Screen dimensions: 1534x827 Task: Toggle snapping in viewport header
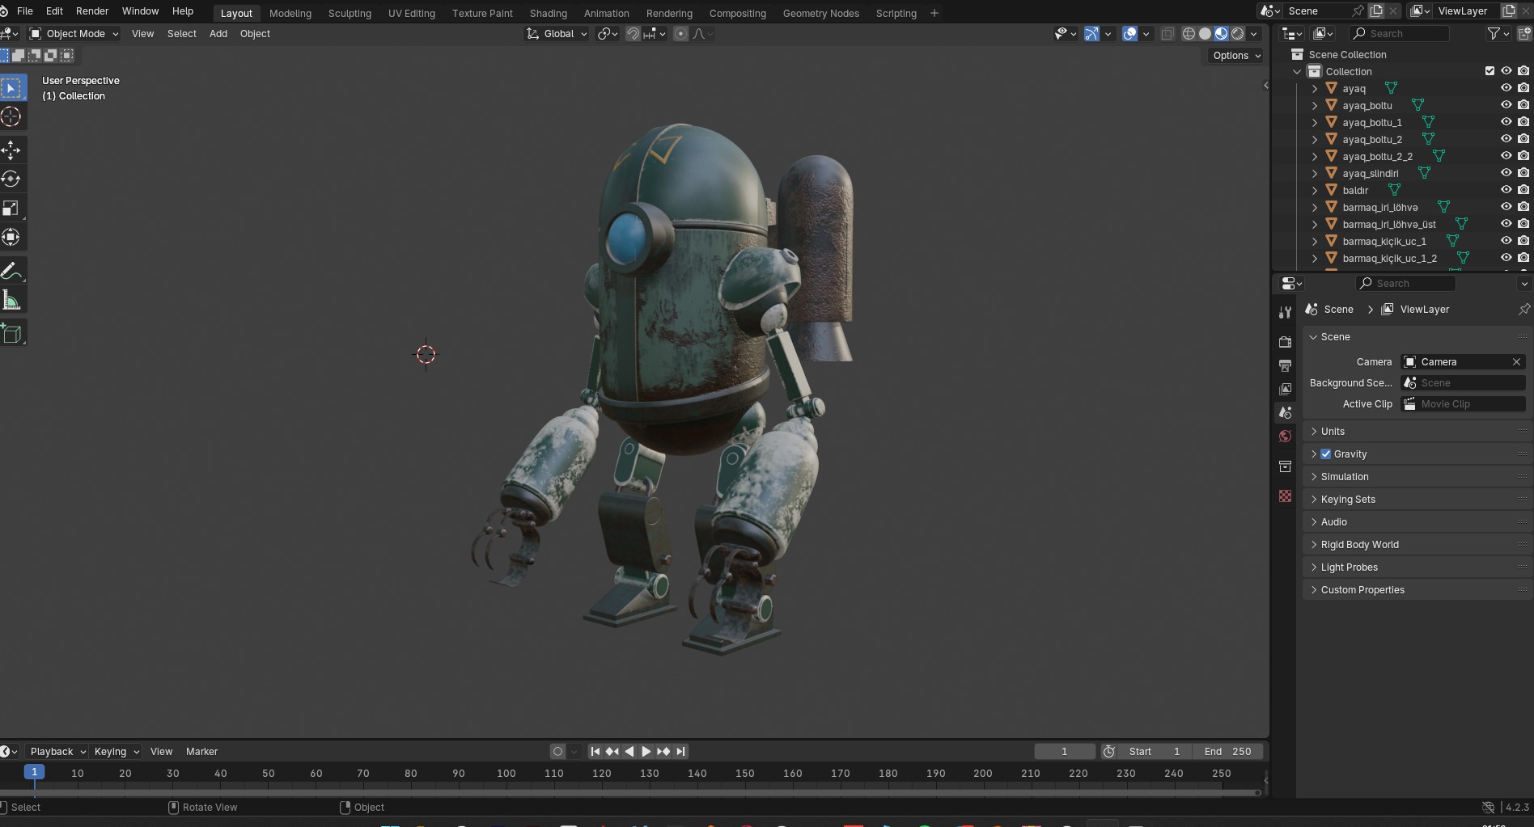tap(633, 33)
